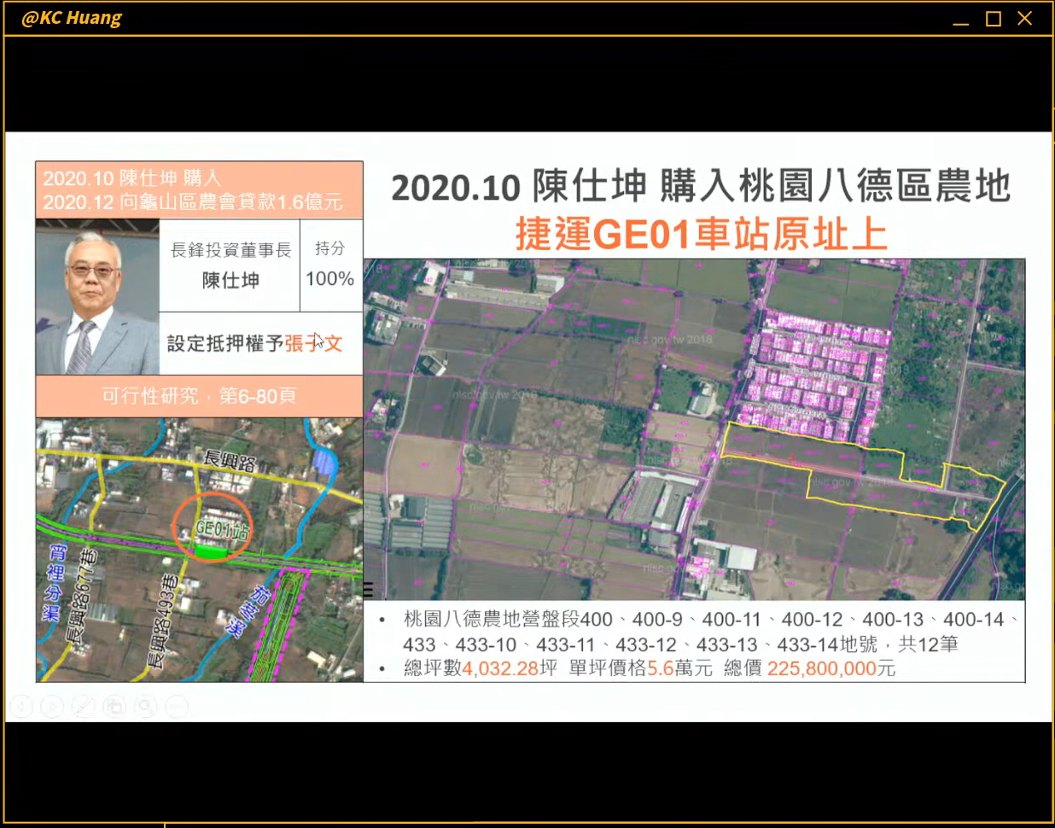Advance to next slide arrow button
The image size is (1055, 828).
coord(52,706)
